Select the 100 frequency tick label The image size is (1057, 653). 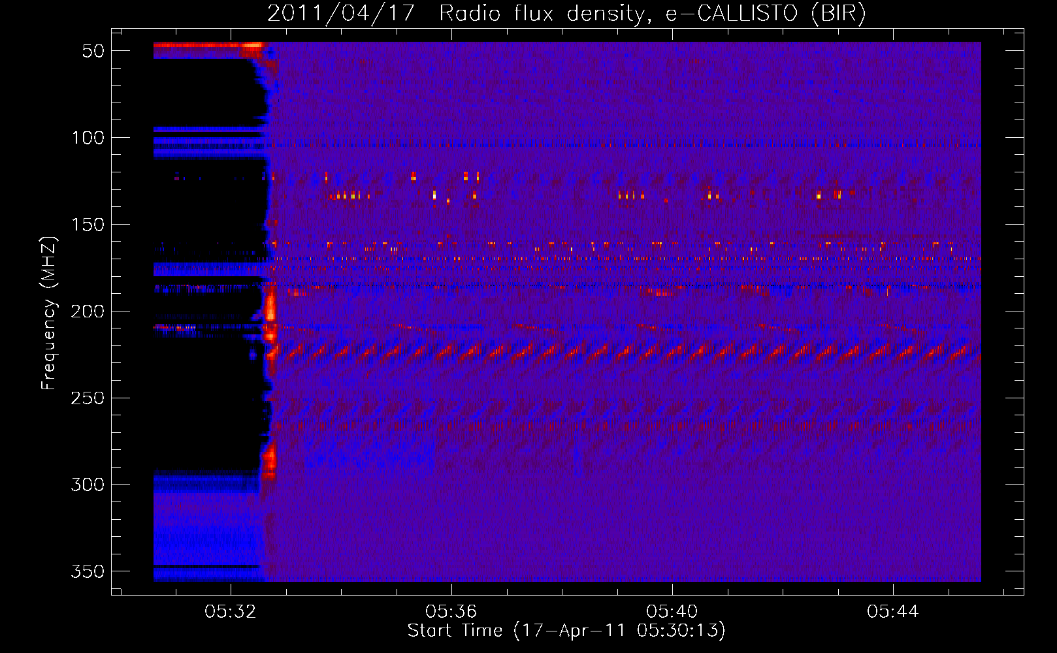pos(88,138)
